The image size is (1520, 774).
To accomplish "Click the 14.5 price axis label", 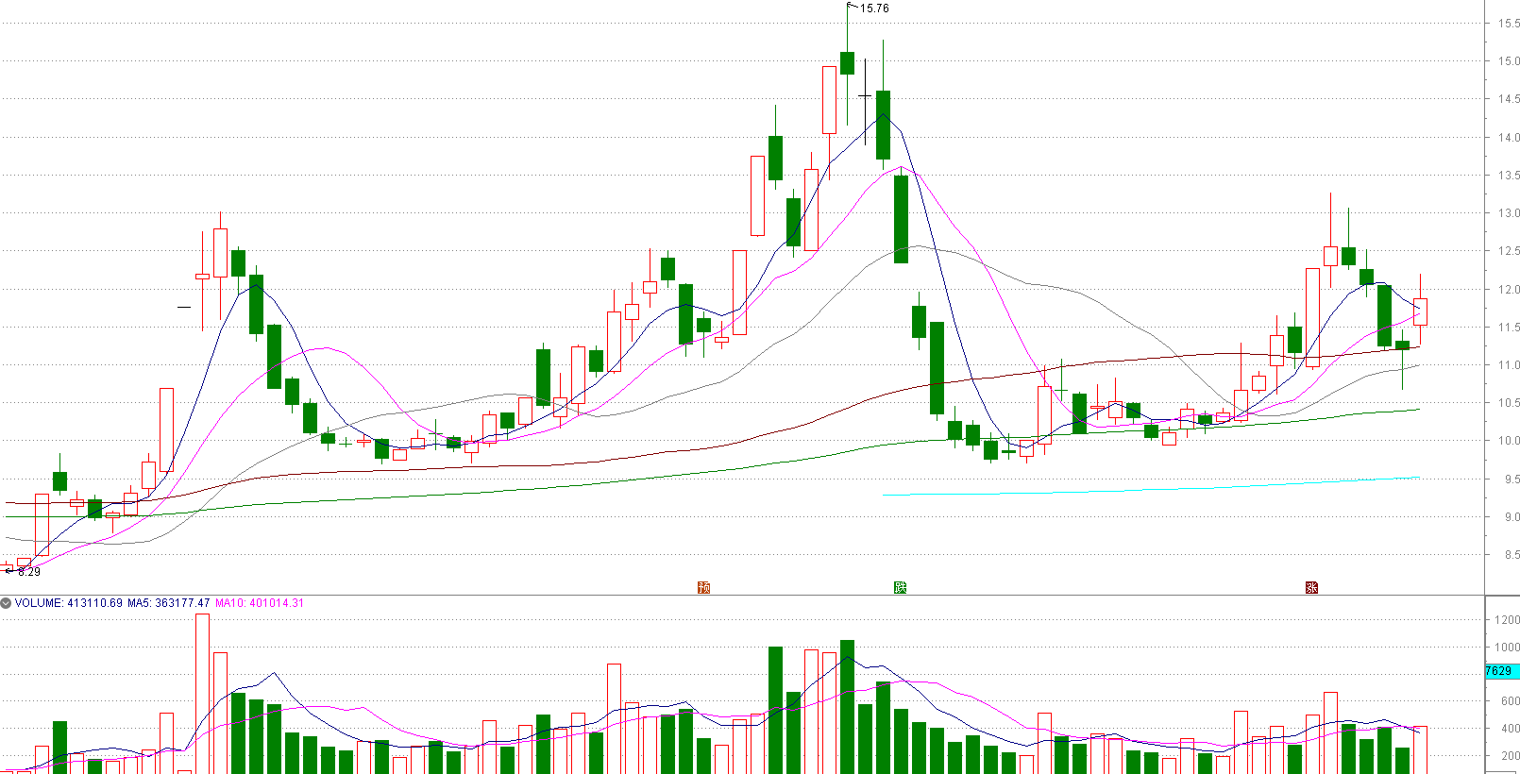I will [1509, 99].
